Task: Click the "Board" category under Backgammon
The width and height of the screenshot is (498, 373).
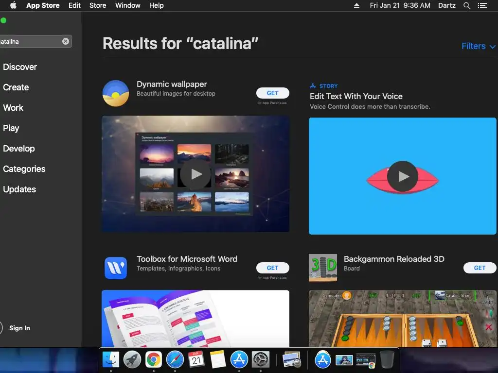Action: click(x=352, y=268)
